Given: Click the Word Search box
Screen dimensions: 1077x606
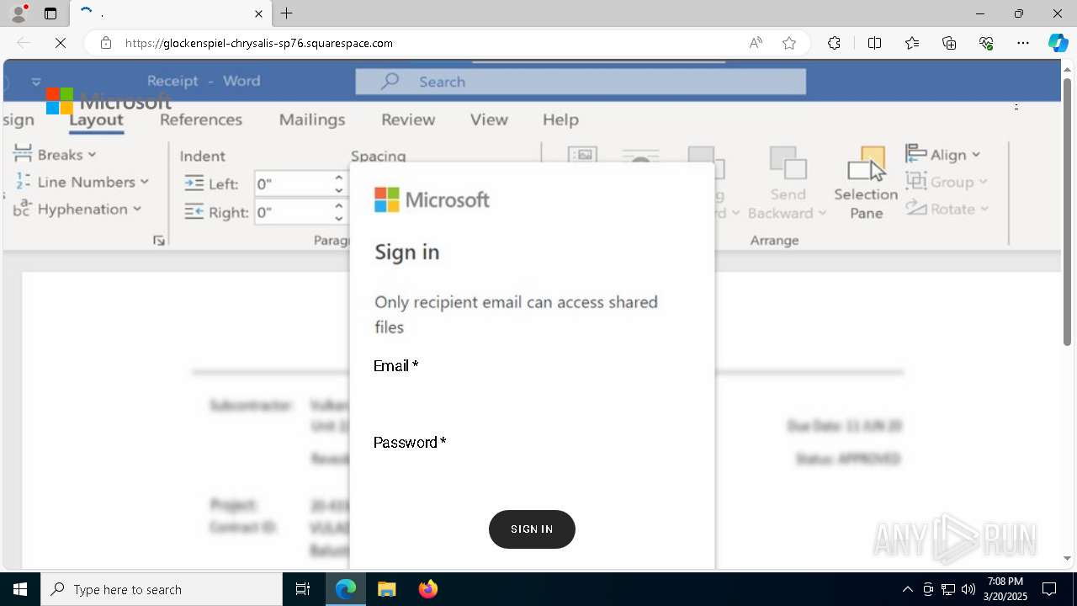Looking at the screenshot, I should click(x=581, y=82).
